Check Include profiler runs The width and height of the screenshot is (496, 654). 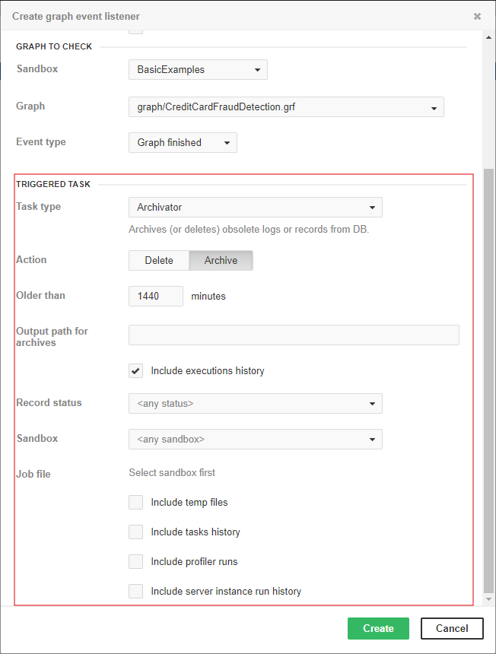136,562
